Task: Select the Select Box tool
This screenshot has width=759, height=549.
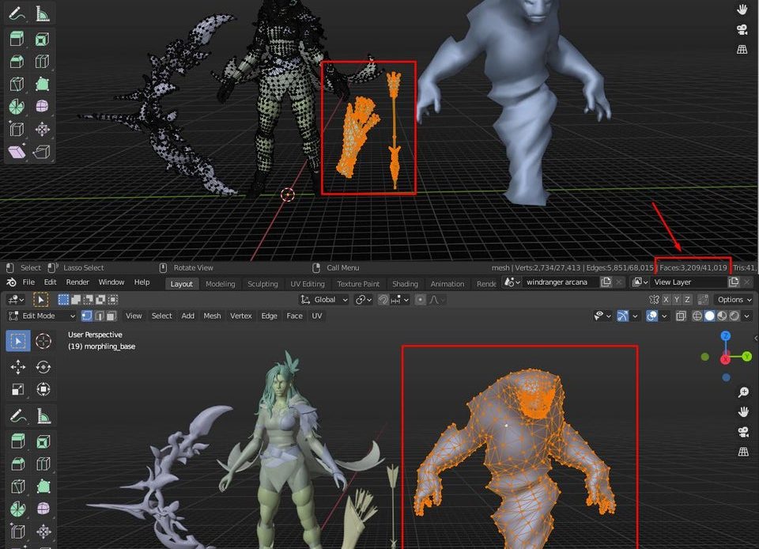Action: (18, 341)
